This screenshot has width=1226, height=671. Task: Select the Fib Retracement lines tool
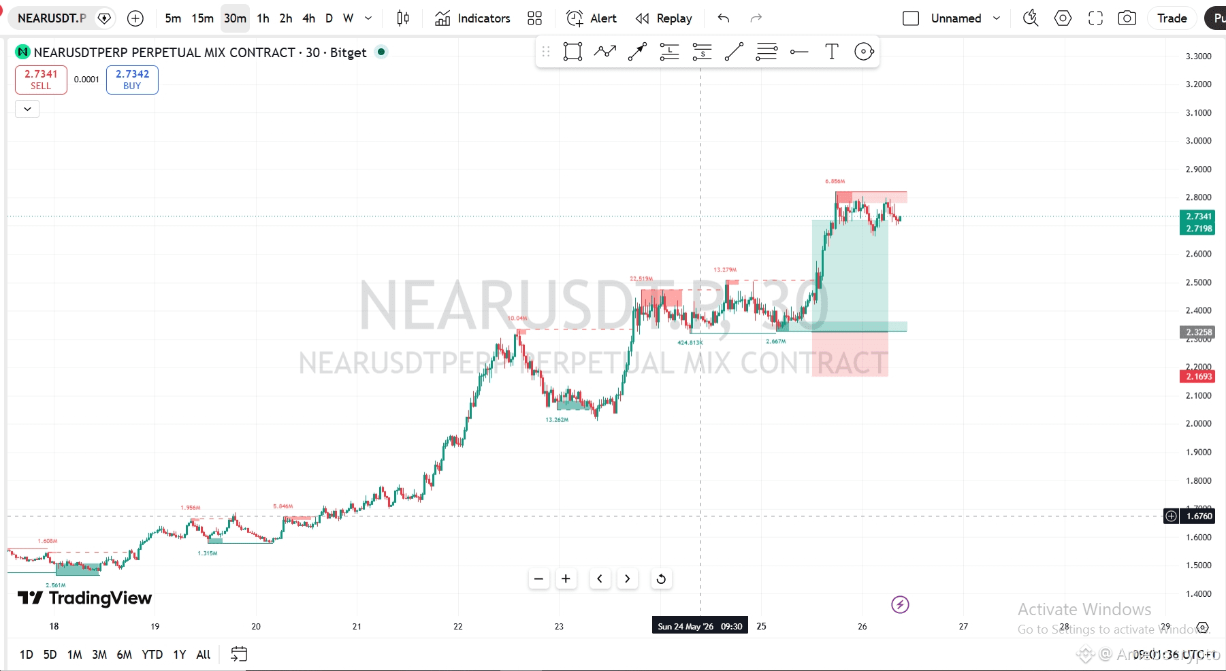coord(767,52)
